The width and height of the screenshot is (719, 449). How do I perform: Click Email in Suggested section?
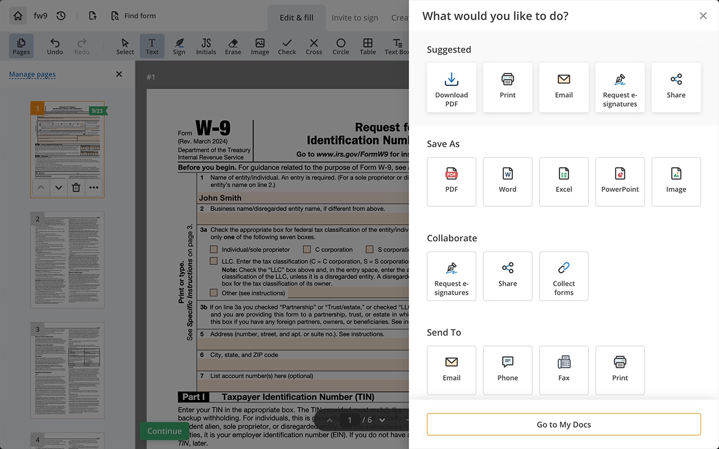pos(564,88)
